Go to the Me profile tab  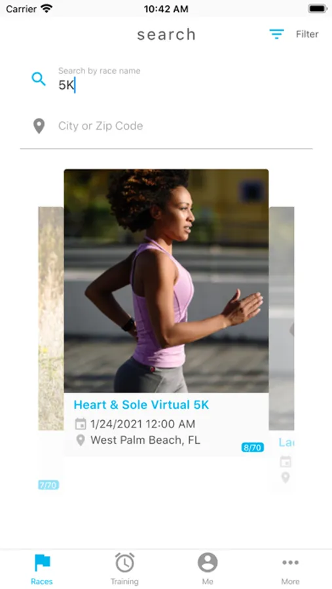click(208, 569)
